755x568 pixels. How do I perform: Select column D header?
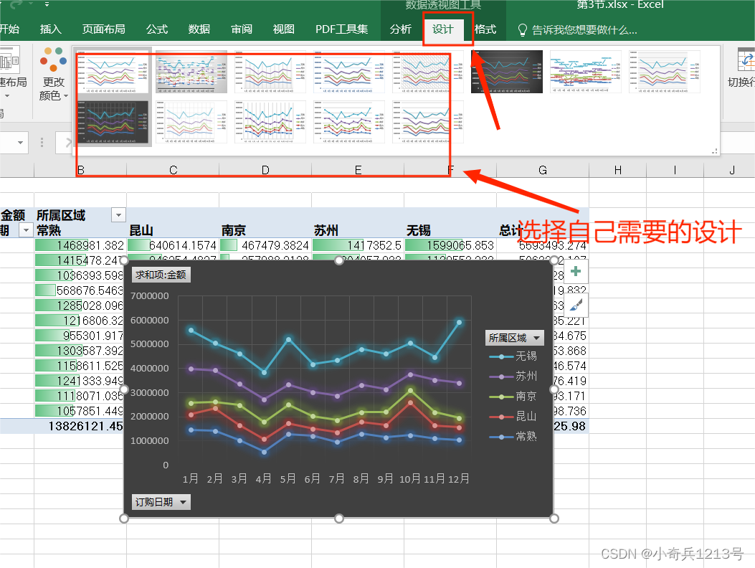click(x=265, y=170)
